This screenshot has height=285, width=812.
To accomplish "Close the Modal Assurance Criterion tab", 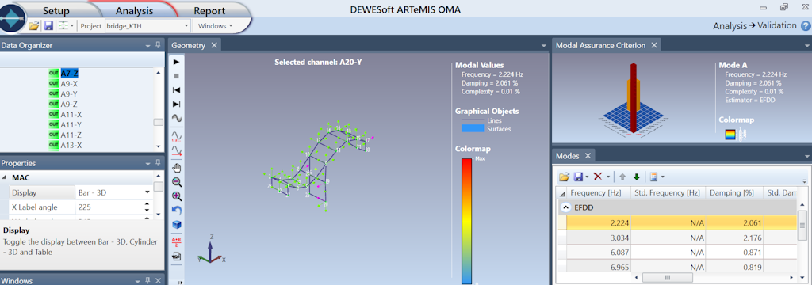I will pos(654,45).
